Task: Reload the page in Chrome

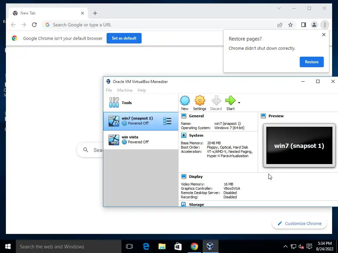Action: 34,25
